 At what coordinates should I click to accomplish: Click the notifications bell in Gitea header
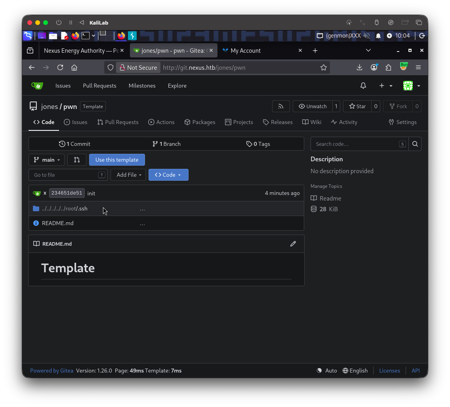(363, 86)
